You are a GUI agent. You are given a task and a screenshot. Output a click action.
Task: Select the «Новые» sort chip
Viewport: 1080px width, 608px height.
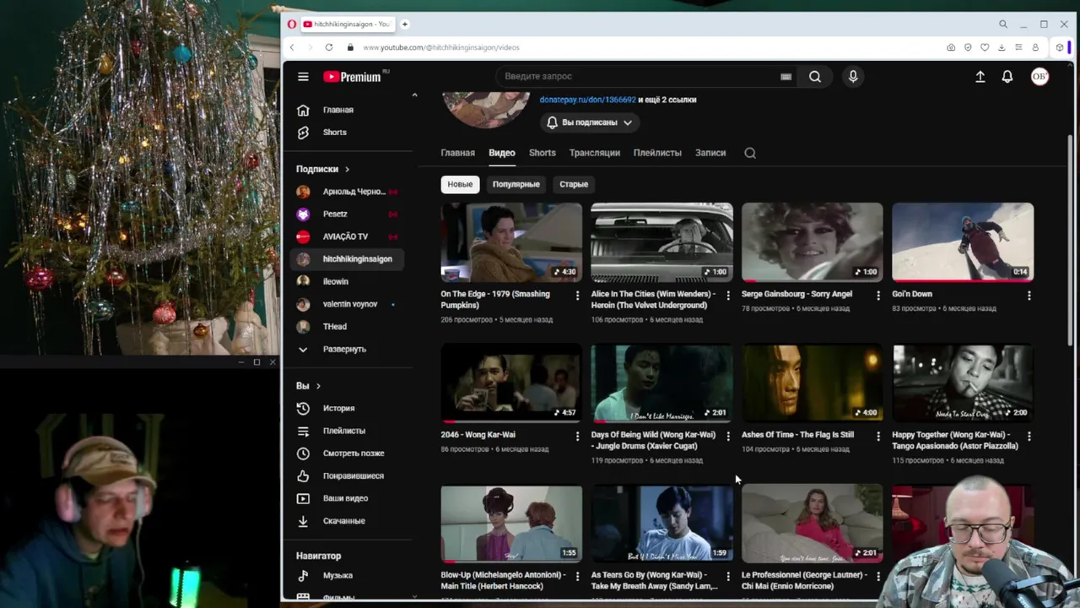point(460,184)
